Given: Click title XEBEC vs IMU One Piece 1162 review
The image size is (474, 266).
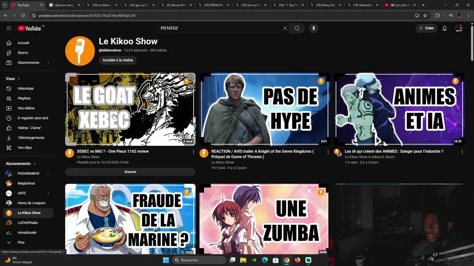Looking at the screenshot, I should pos(113,151).
